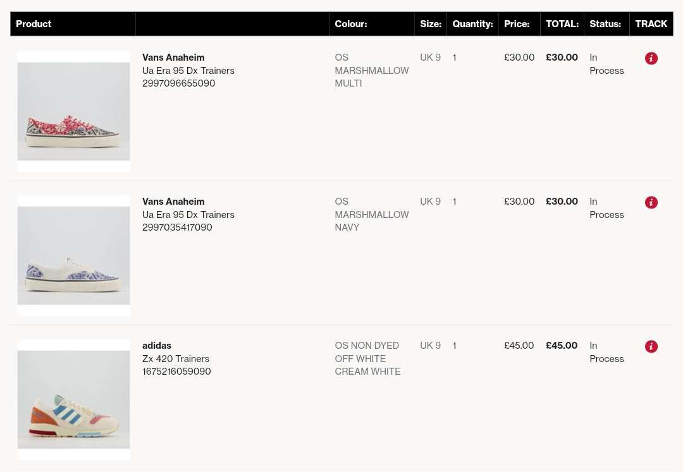Click product code 2997096655090
The image size is (683, 472).
tap(178, 83)
